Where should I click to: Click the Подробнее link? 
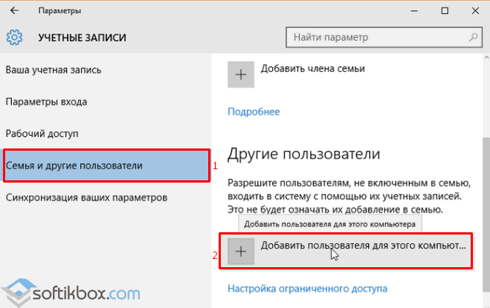[253, 111]
